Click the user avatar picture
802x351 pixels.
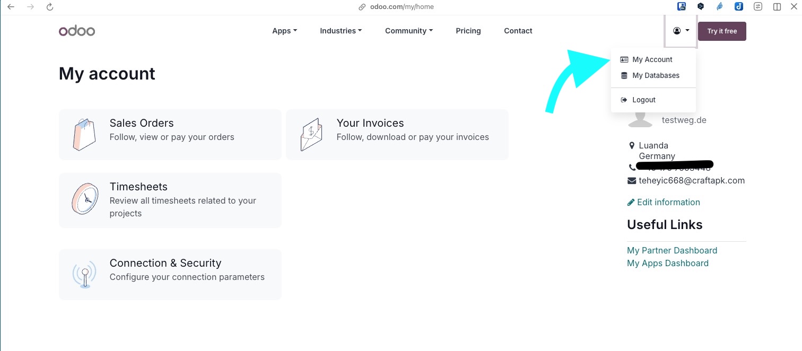coord(641,122)
